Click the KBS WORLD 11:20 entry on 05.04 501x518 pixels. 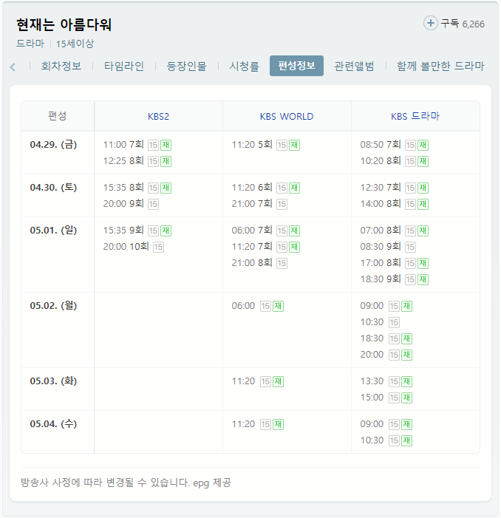(x=258, y=424)
